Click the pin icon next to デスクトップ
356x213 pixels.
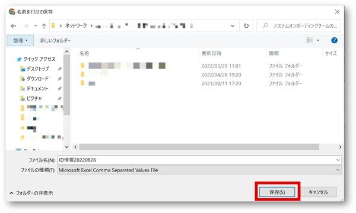click(59, 69)
